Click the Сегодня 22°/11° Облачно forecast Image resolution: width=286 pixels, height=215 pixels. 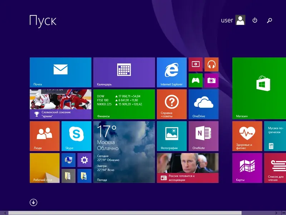(x=108, y=158)
